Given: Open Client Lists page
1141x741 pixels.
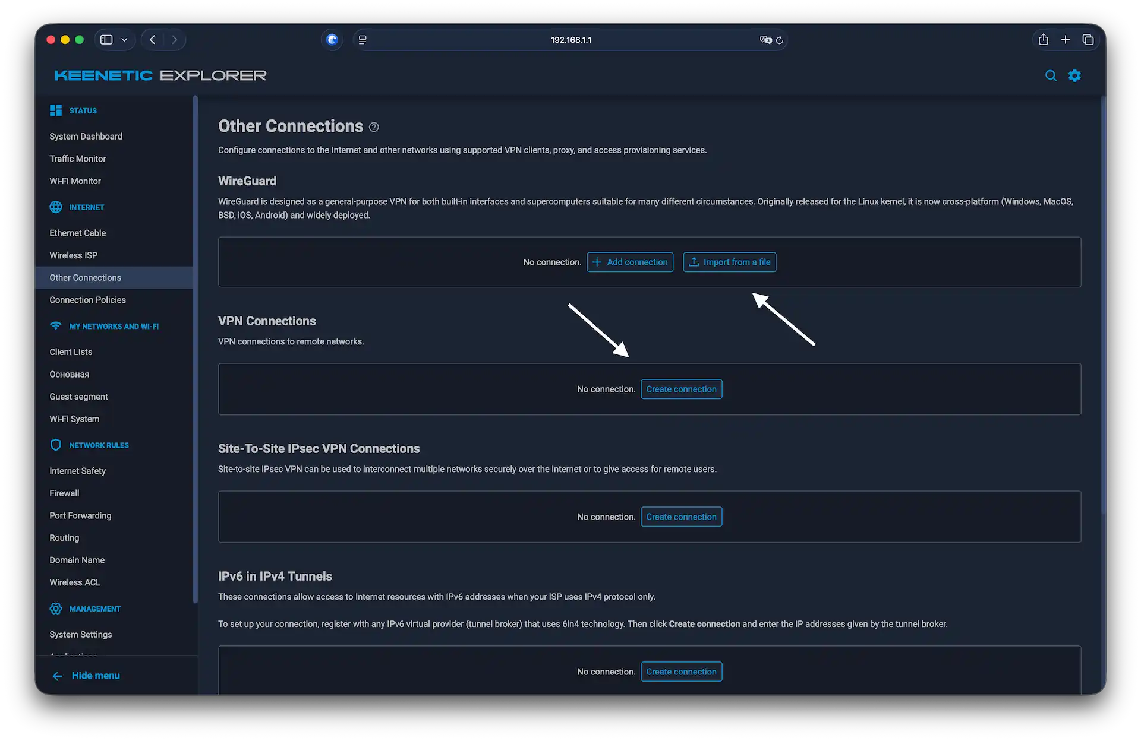Looking at the screenshot, I should (71, 352).
